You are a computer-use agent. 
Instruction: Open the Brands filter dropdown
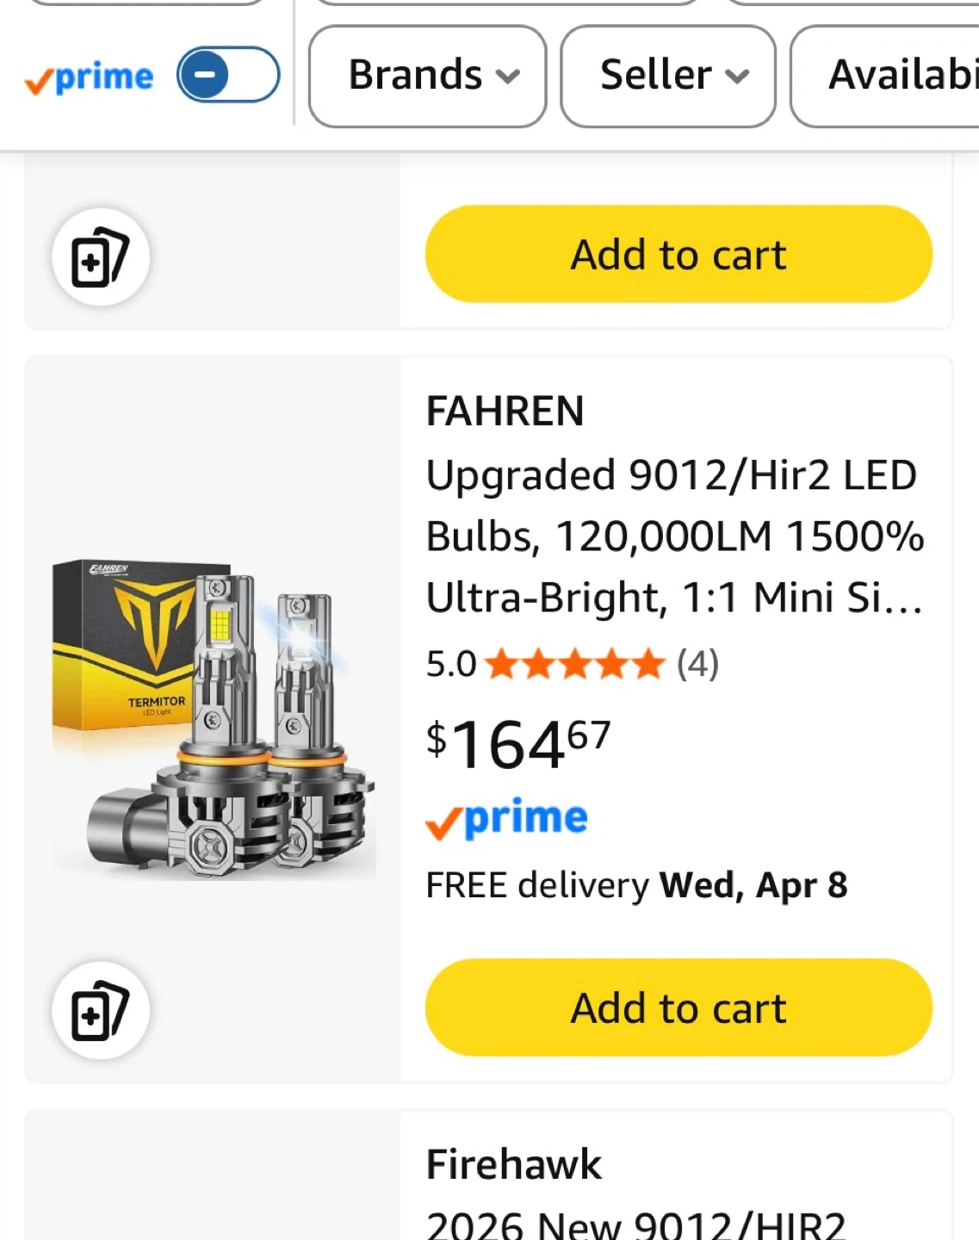coord(427,76)
